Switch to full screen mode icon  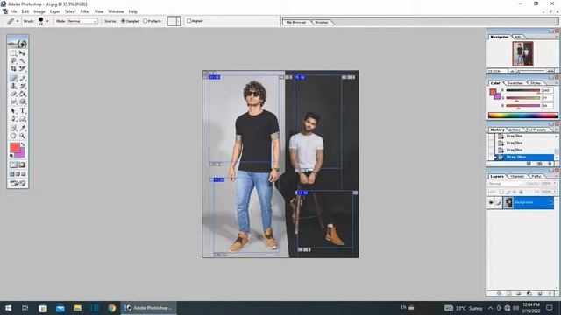24,174
